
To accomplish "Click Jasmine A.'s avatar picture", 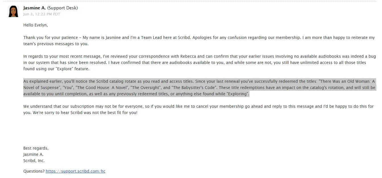I will click(x=13, y=11).
